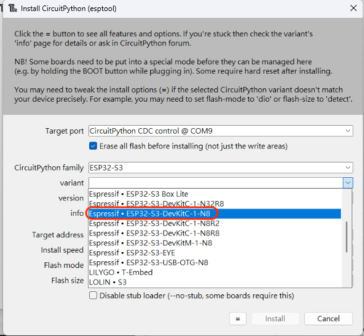The width and height of the screenshot is (364, 336).
Task: Click the empty variant field
Action: [215, 183]
